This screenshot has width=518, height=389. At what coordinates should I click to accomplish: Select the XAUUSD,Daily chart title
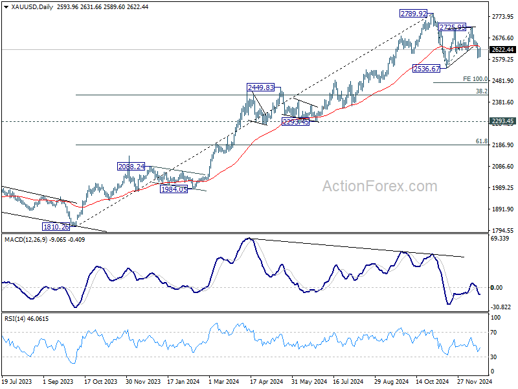(32, 7)
